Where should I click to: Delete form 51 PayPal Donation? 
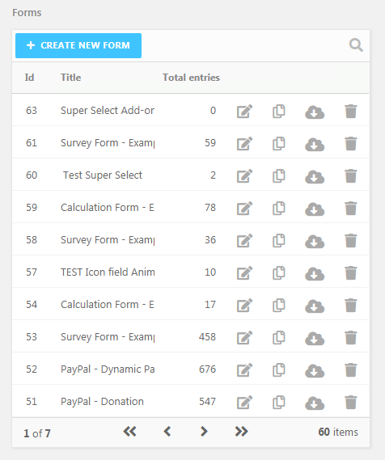click(351, 403)
